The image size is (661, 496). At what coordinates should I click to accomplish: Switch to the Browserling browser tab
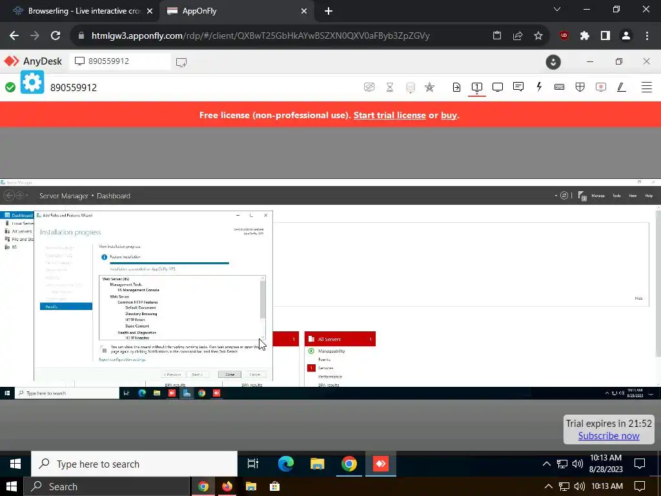83,11
